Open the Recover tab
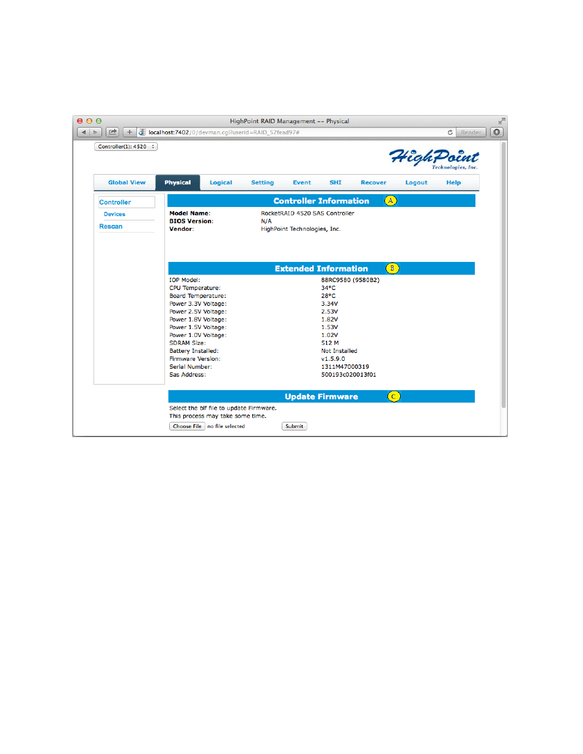The image size is (583, 754). click(373, 183)
